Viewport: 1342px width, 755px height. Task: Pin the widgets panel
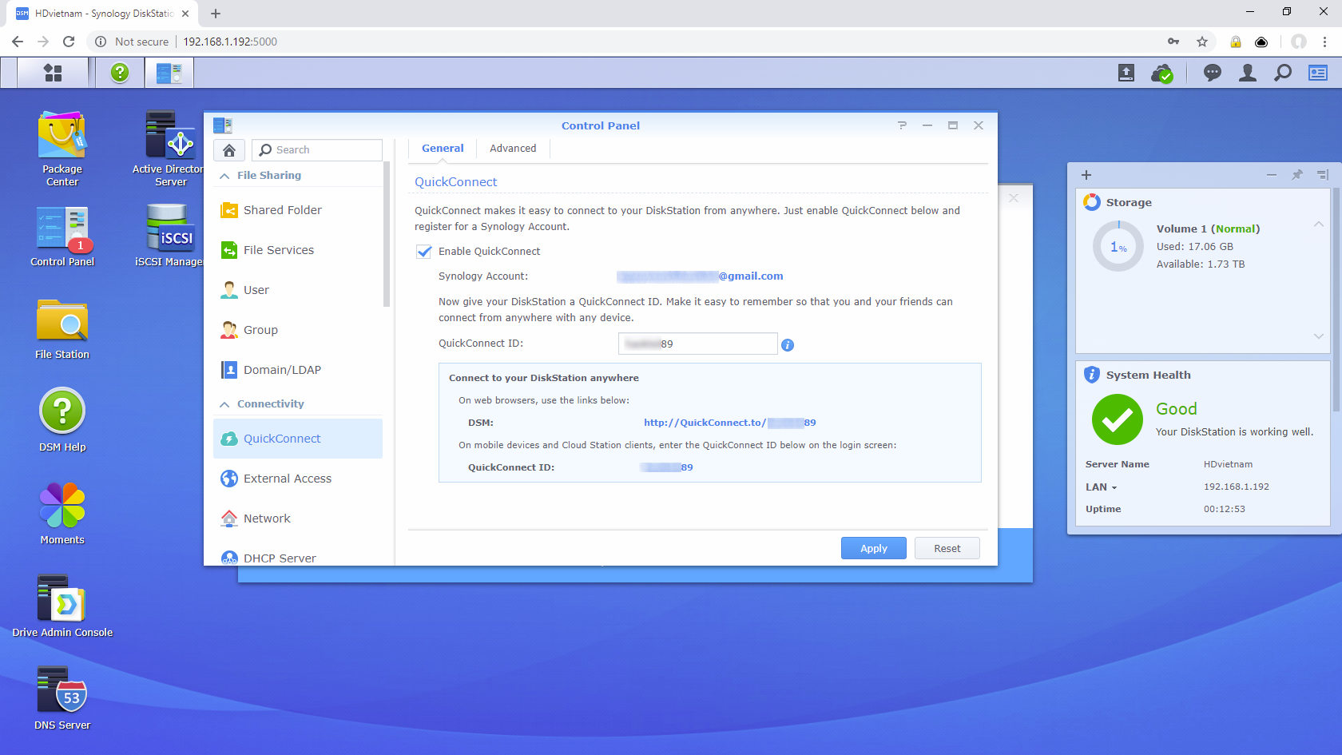click(1297, 175)
